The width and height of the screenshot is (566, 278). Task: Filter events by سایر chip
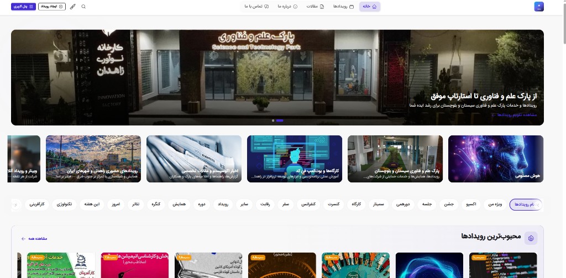pyautogui.click(x=244, y=204)
